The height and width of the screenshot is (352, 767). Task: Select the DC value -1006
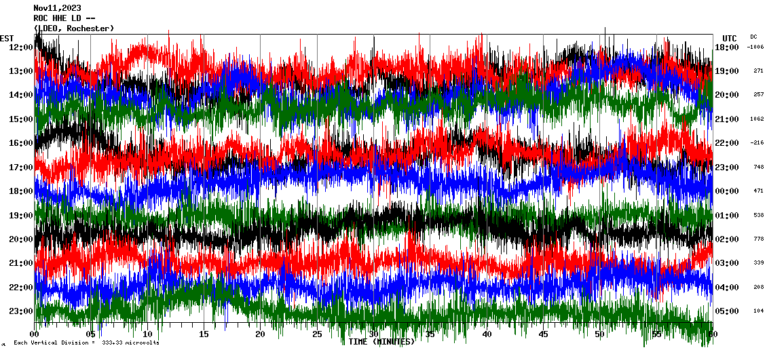tap(755, 47)
